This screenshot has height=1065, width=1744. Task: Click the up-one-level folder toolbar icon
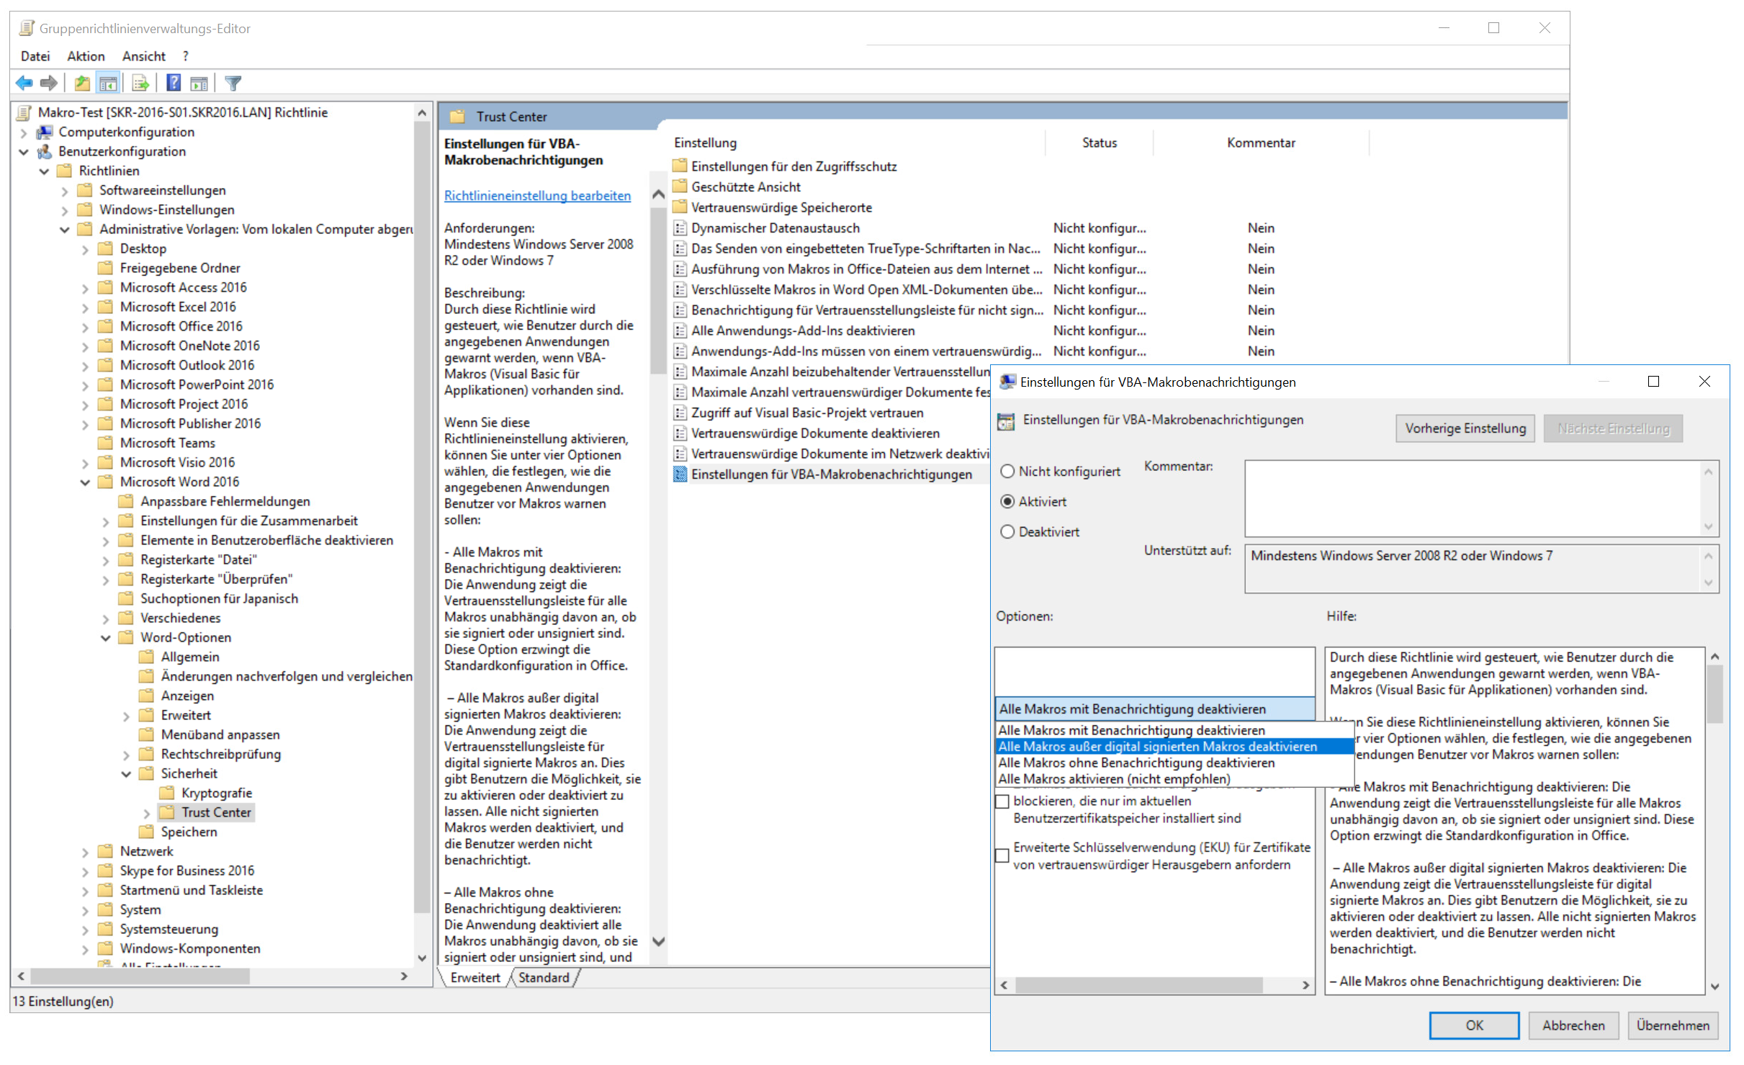(82, 83)
